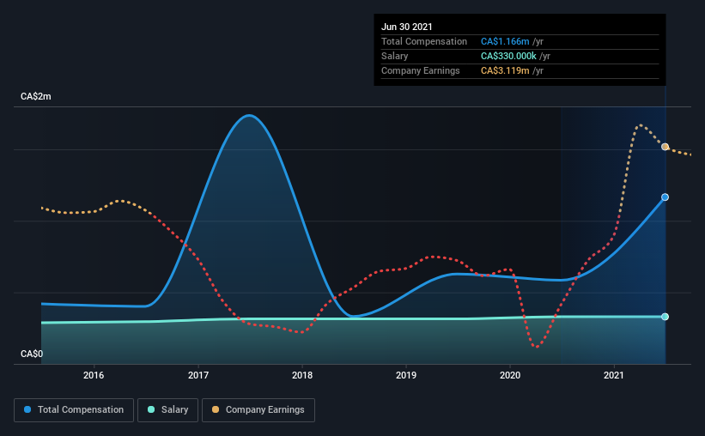Screen dimensions: 705x436
Task: Toggle the Salary legend button
Action: 167,410
